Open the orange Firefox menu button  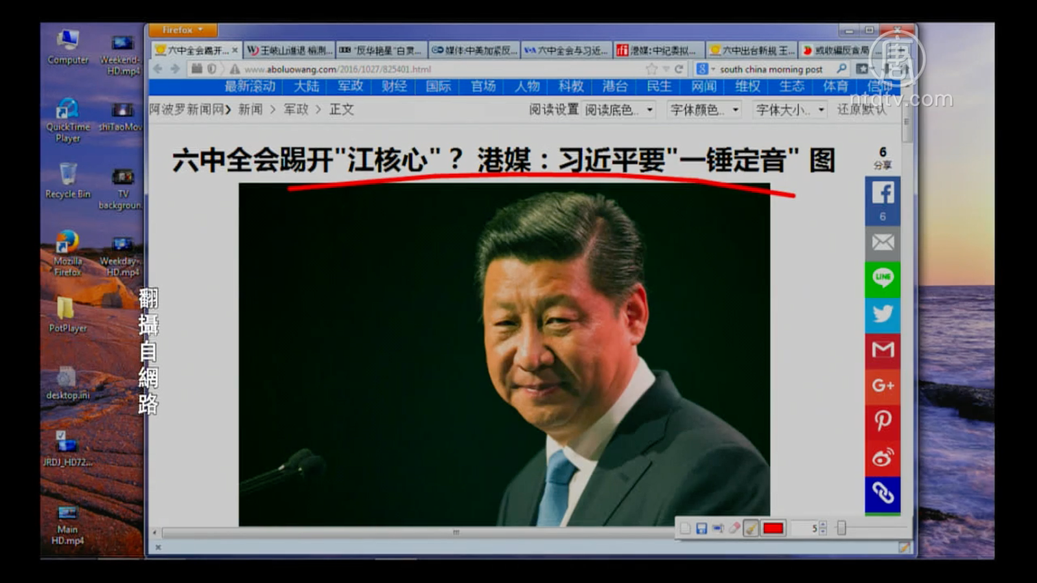pyautogui.click(x=182, y=30)
